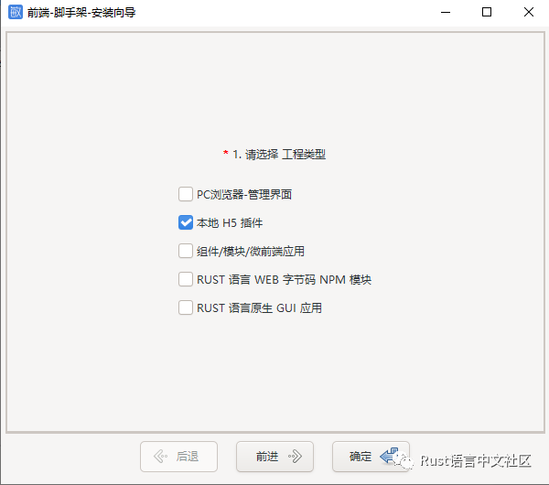Maximize the 安装向导 window

tap(487, 12)
